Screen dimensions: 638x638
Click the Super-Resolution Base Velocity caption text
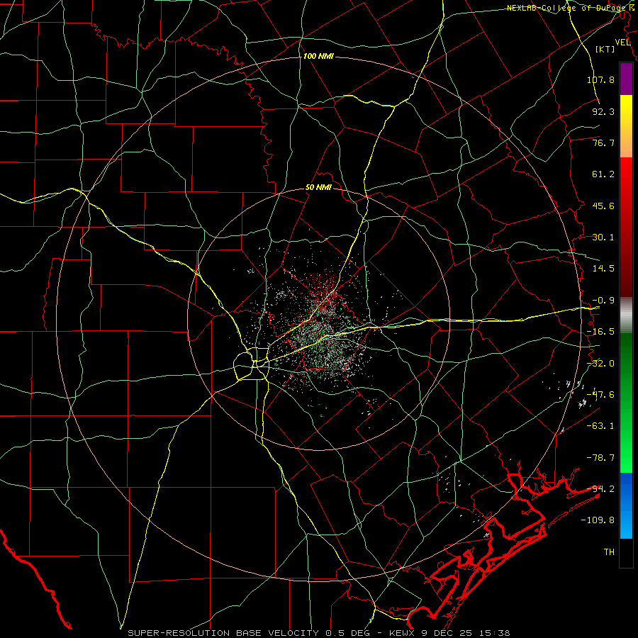coord(318,633)
